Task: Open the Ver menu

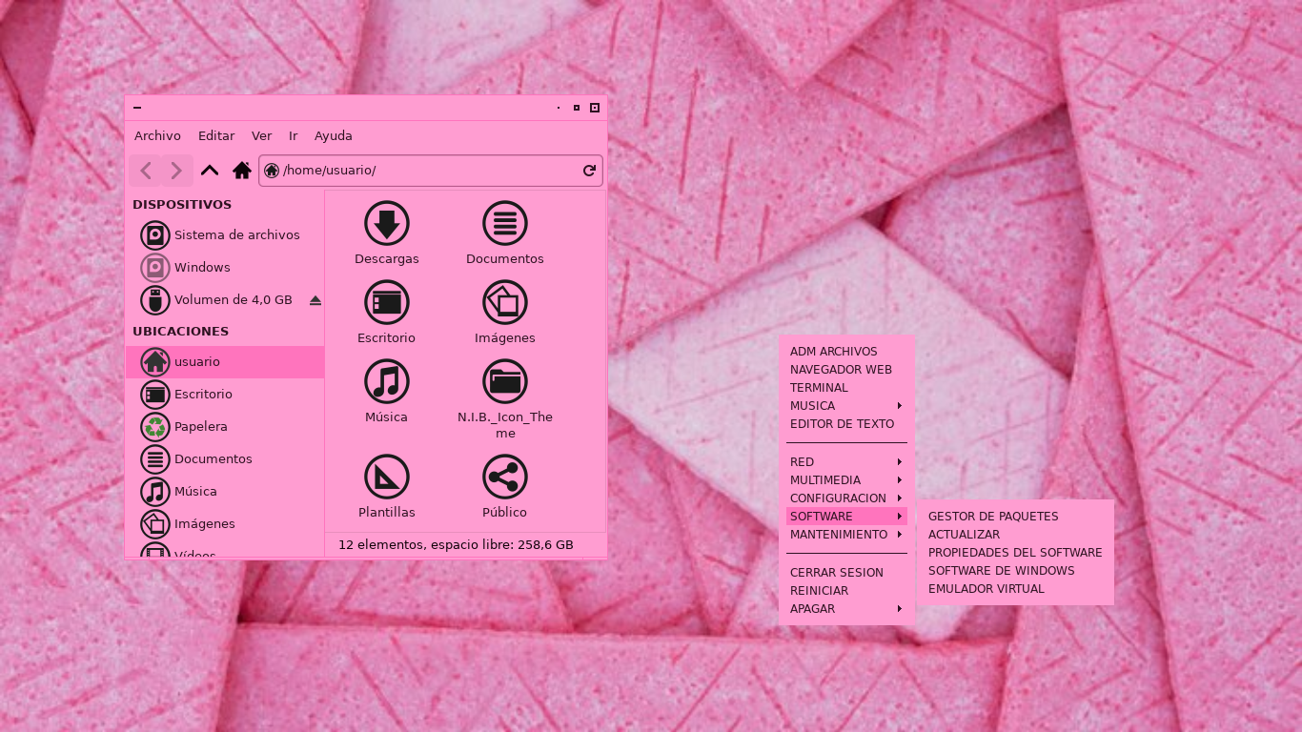Action: 261,136
